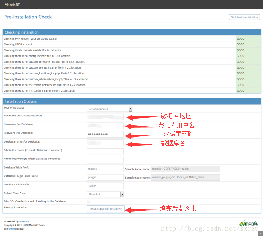
Task: Click the mantis logo in the footer
Action: (248, 224)
